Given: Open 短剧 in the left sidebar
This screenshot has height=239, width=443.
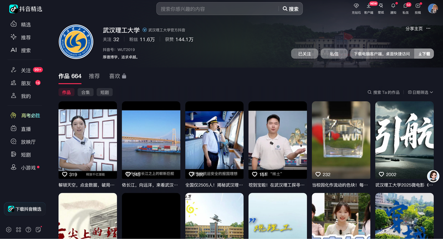Looking at the screenshot, I should (21, 155).
